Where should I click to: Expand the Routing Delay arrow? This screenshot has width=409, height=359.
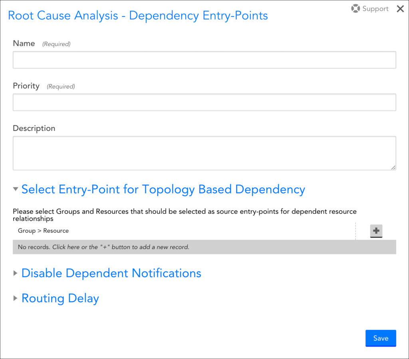click(x=16, y=298)
